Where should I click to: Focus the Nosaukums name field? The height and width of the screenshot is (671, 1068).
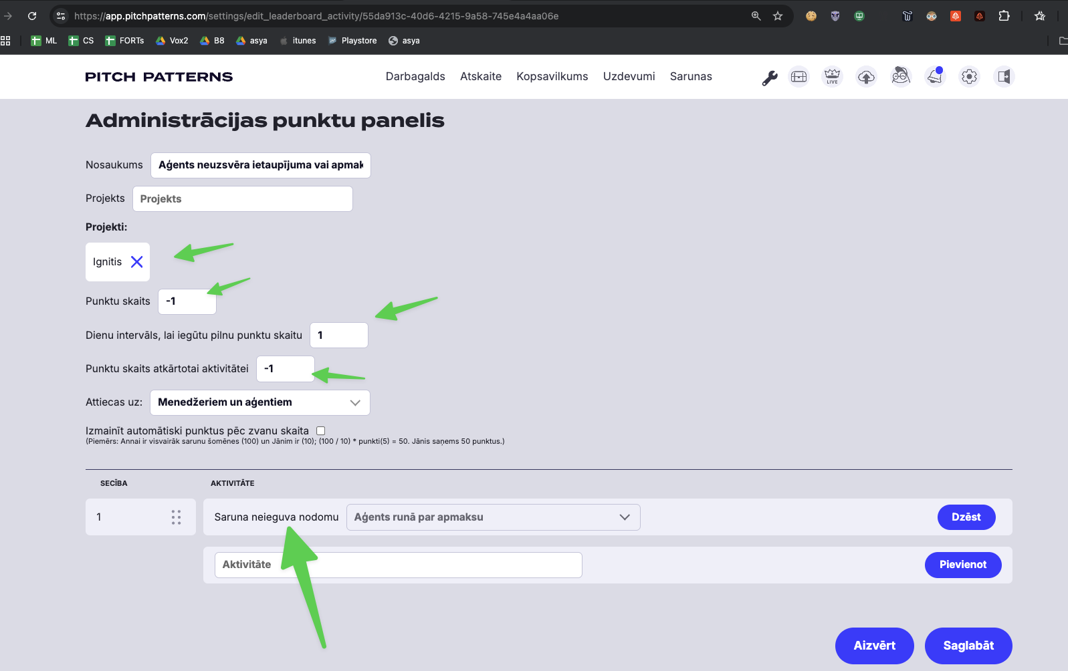[x=261, y=165]
